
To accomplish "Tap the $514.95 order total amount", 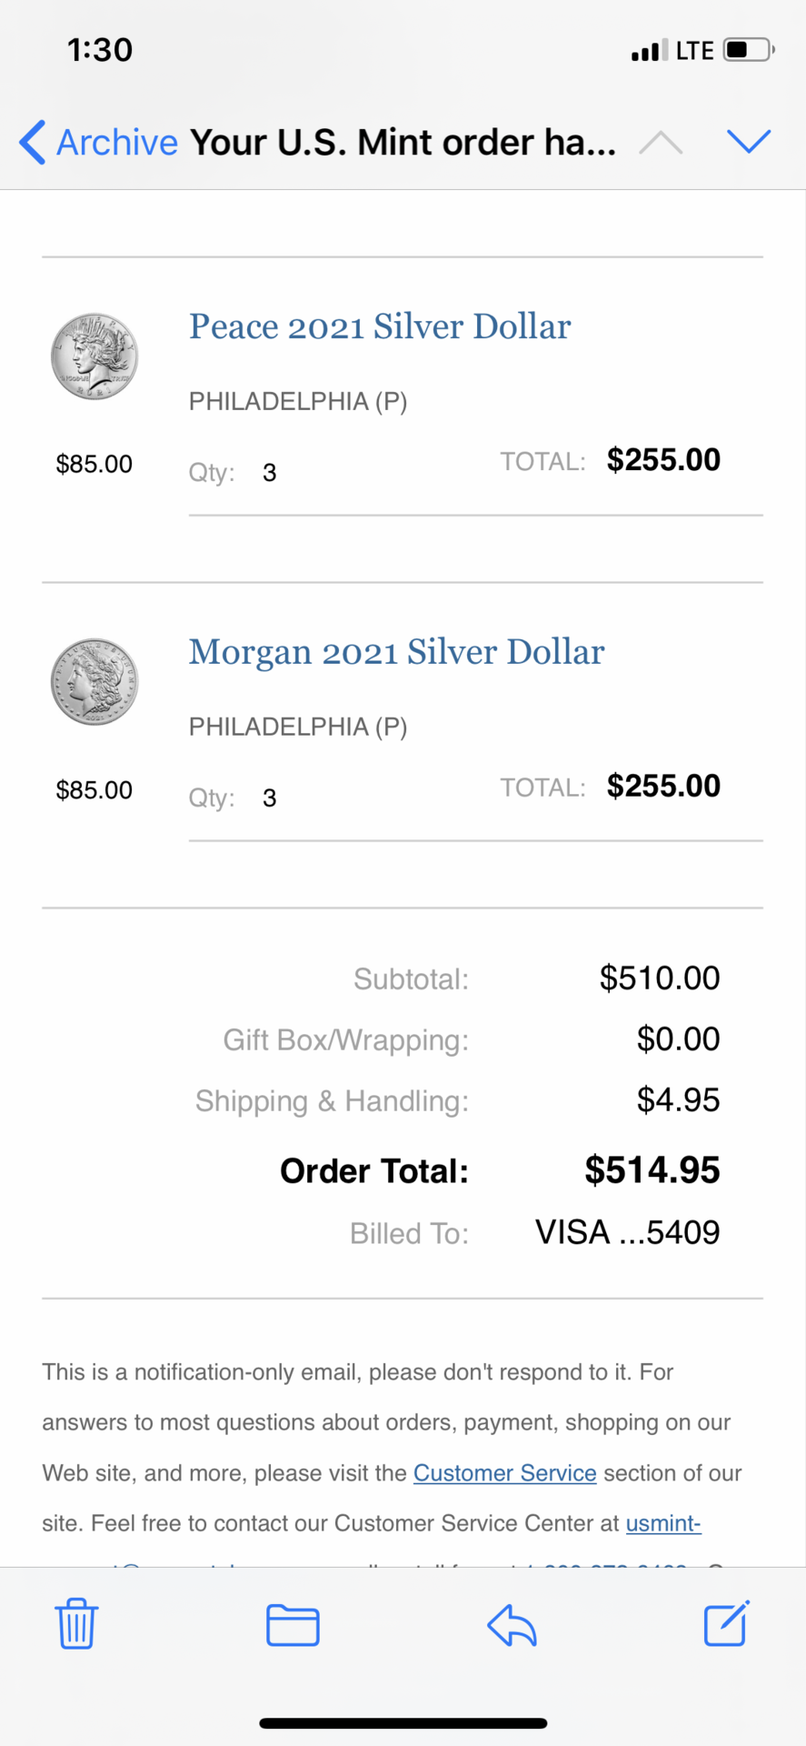I will point(652,1170).
